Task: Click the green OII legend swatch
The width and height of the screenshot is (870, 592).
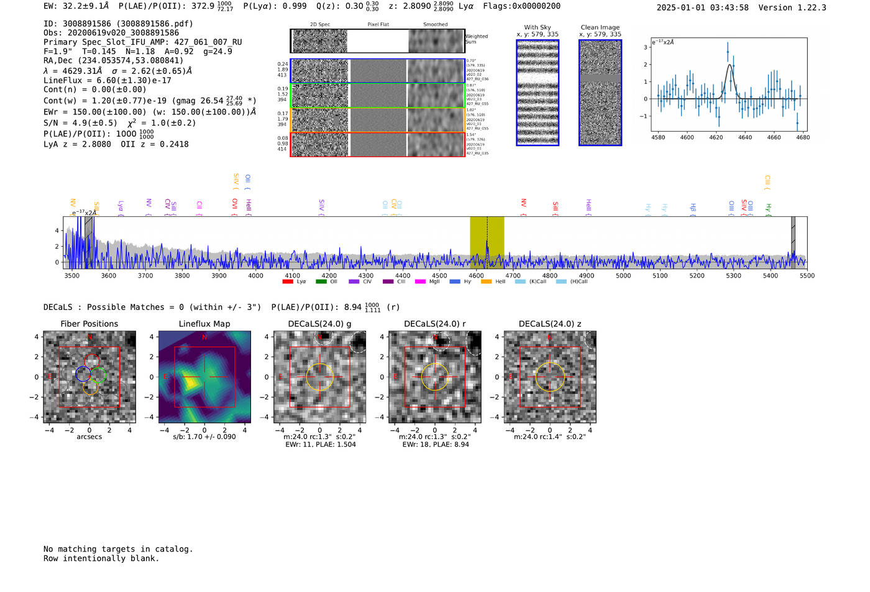Action: [x=321, y=282]
